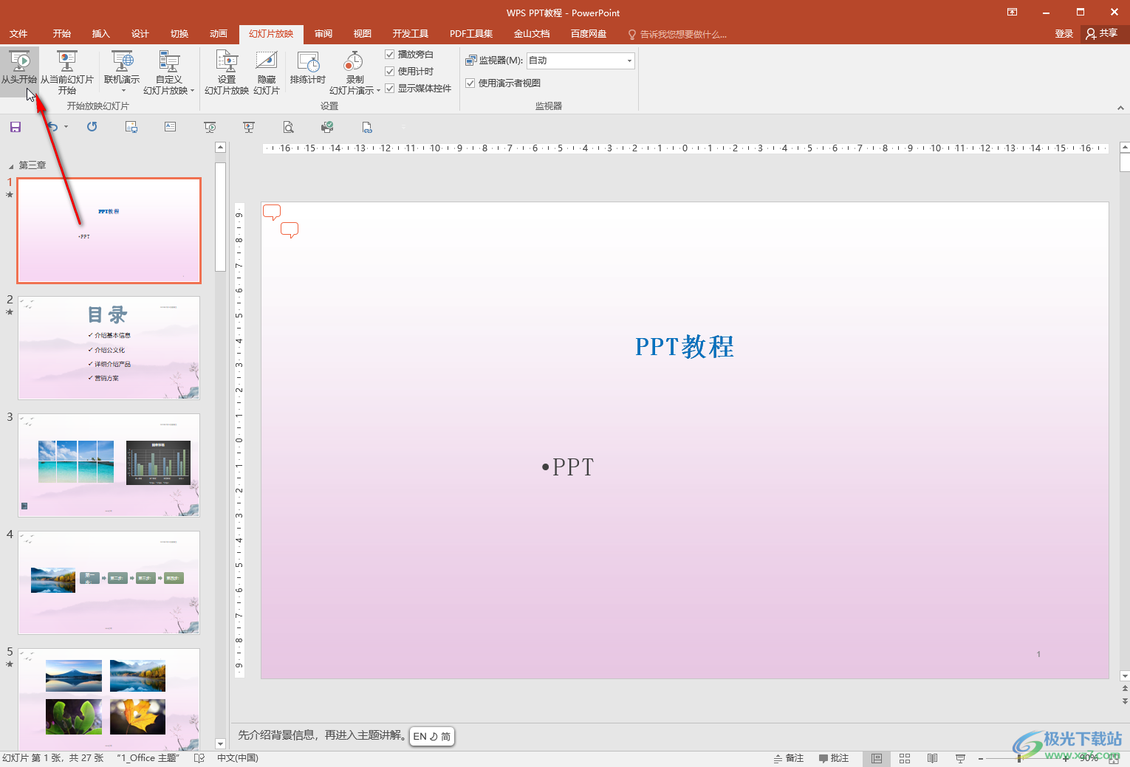Open the 文件 menu
Viewport: 1130px width, 767px height.
point(18,34)
